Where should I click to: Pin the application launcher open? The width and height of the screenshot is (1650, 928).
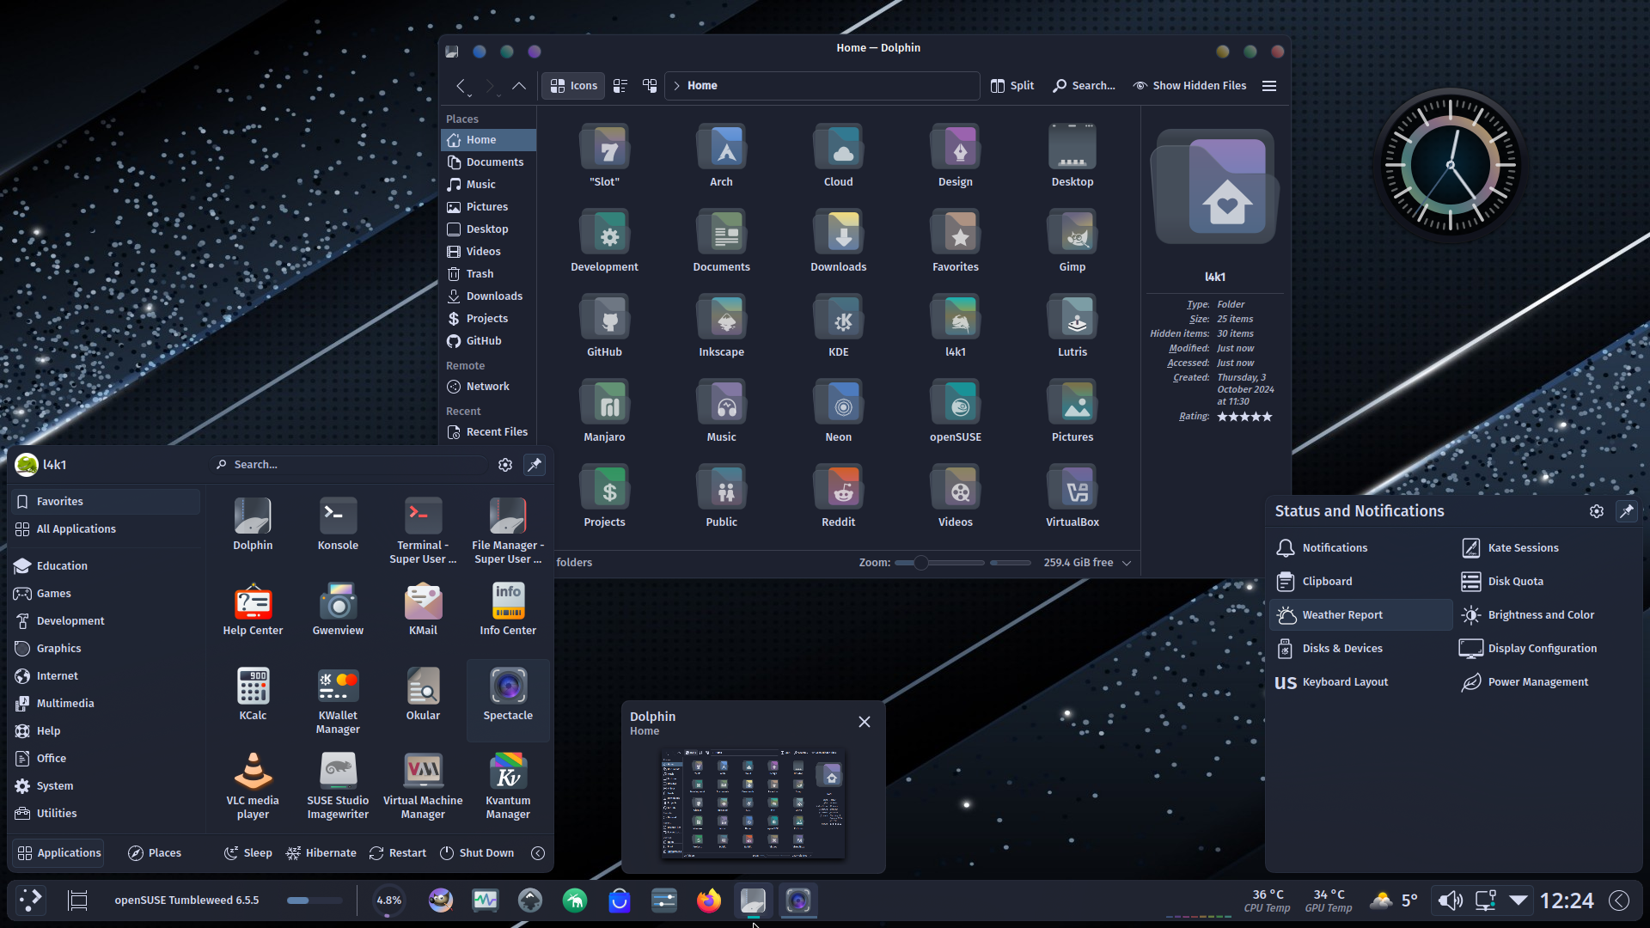pyautogui.click(x=535, y=465)
